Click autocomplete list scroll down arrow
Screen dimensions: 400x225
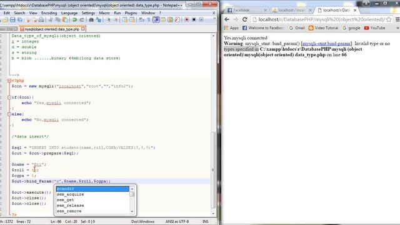(x=132, y=211)
